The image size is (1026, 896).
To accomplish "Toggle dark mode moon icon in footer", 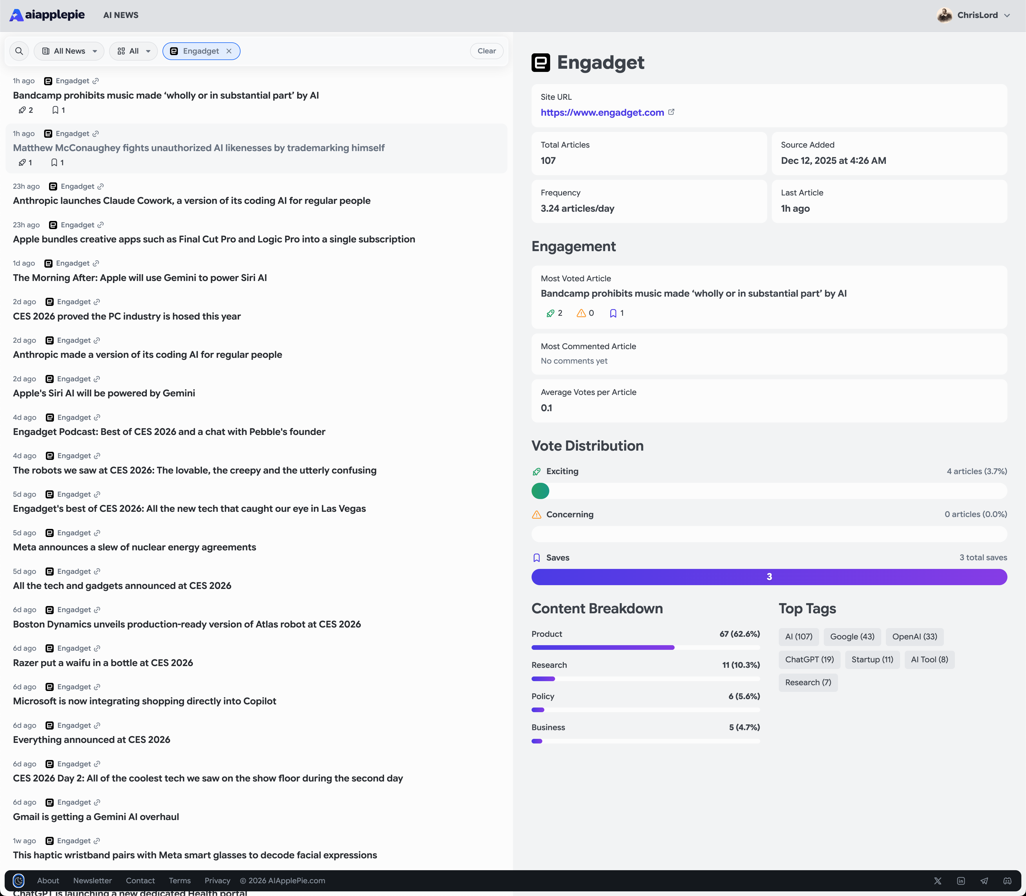I will (x=19, y=881).
